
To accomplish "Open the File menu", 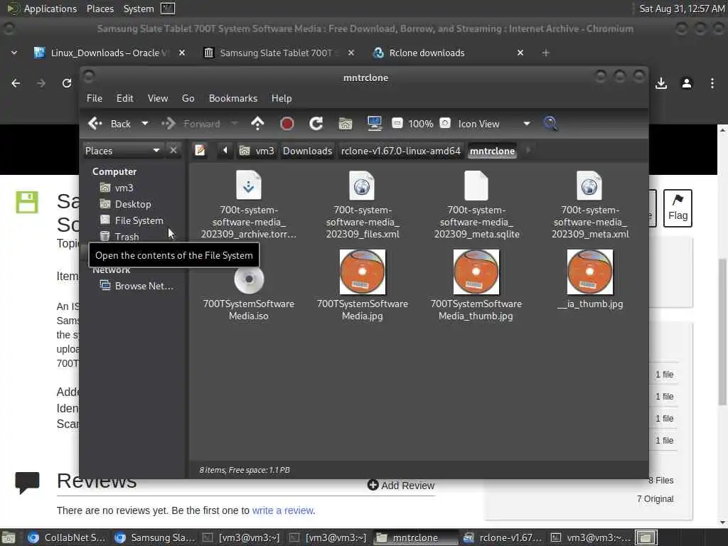I will 95,98.
